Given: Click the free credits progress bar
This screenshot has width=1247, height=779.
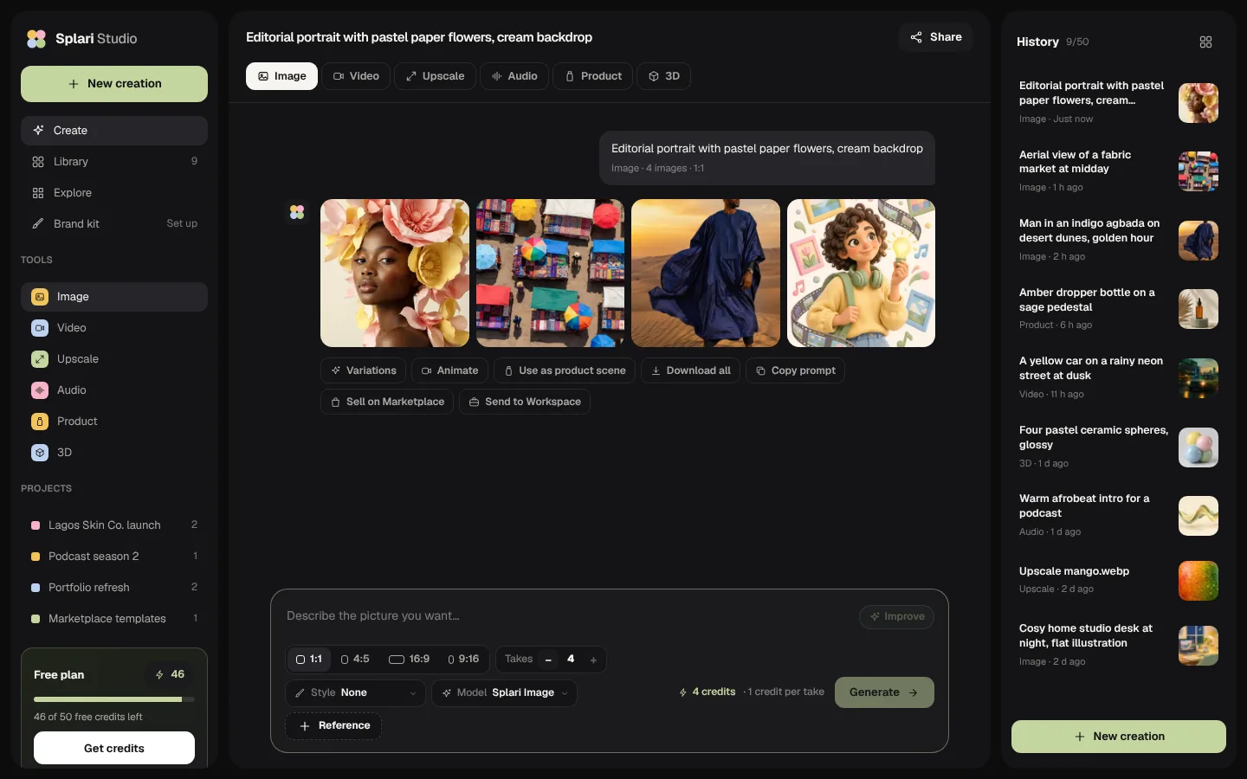Looking at the screenshot, I should click(114, 699).
